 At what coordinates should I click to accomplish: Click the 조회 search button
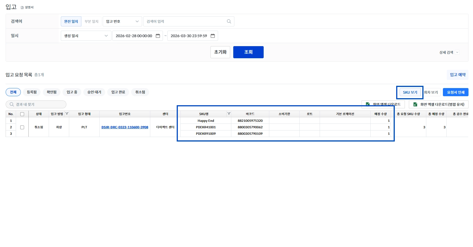[248, 52]
